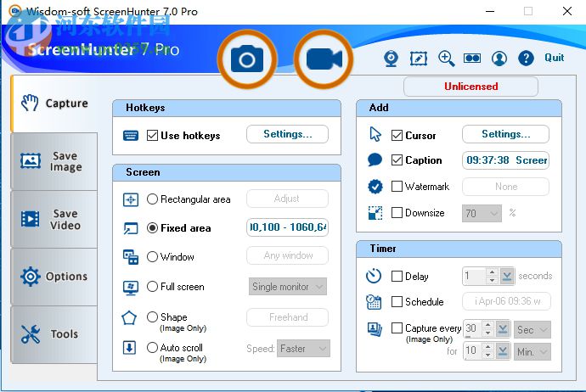Enable the Capture every checkbox

tap(397, 328)
